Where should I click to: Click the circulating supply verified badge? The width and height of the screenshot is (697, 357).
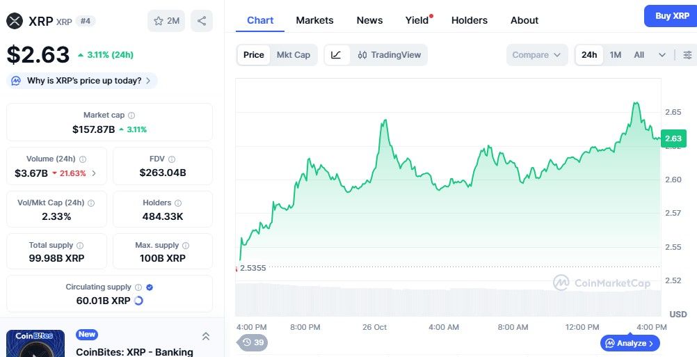tap(150, 287)
